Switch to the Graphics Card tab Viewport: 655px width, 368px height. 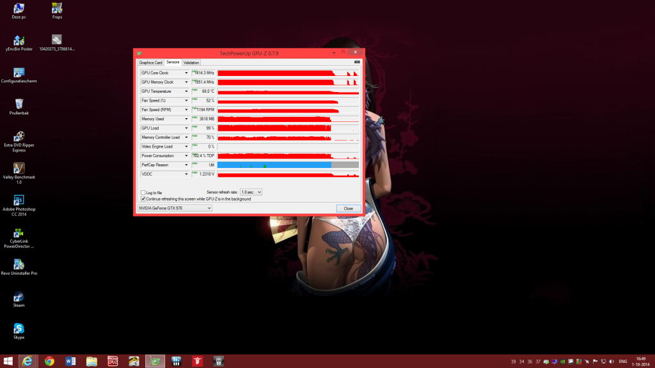[151, 63]
